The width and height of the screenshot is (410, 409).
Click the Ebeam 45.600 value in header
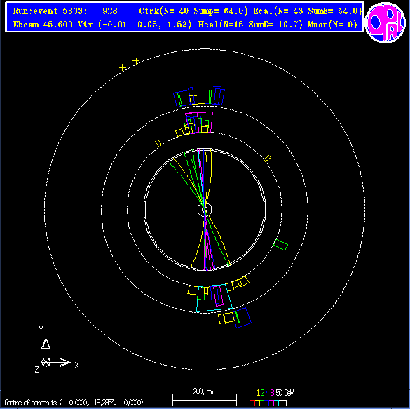[x=43, y=25]
